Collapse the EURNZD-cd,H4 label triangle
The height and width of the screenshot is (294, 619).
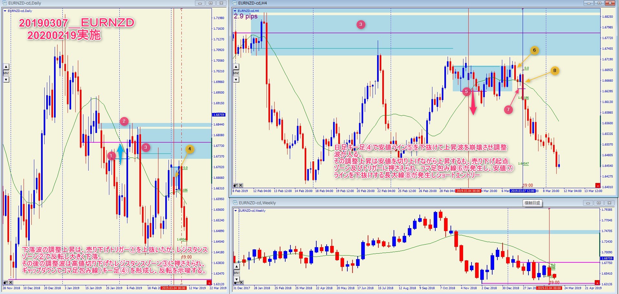tap(235, 11)
